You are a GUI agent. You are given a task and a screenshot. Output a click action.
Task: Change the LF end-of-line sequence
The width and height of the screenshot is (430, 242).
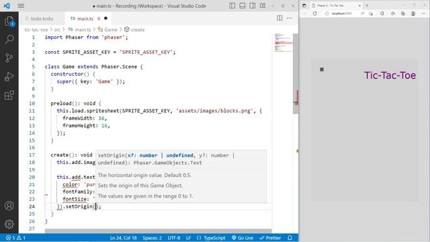point(188,238)
